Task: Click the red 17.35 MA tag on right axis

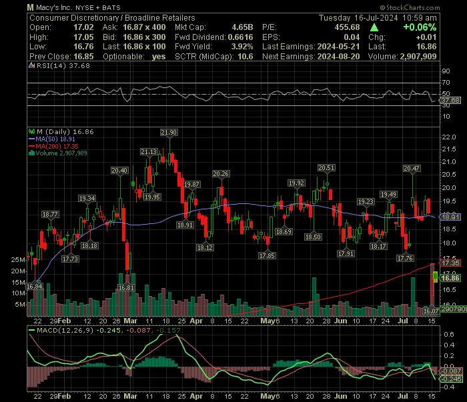Action: point(450,263)
